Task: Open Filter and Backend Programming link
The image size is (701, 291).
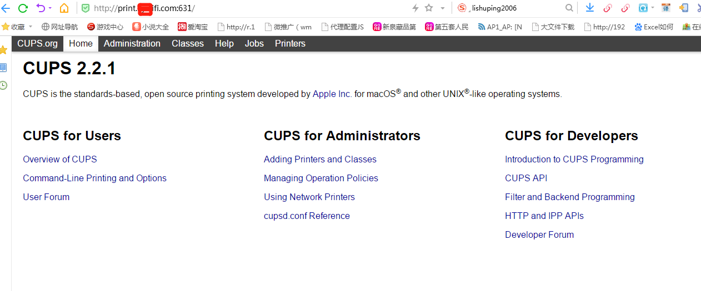Action: [x=570, y=197]
